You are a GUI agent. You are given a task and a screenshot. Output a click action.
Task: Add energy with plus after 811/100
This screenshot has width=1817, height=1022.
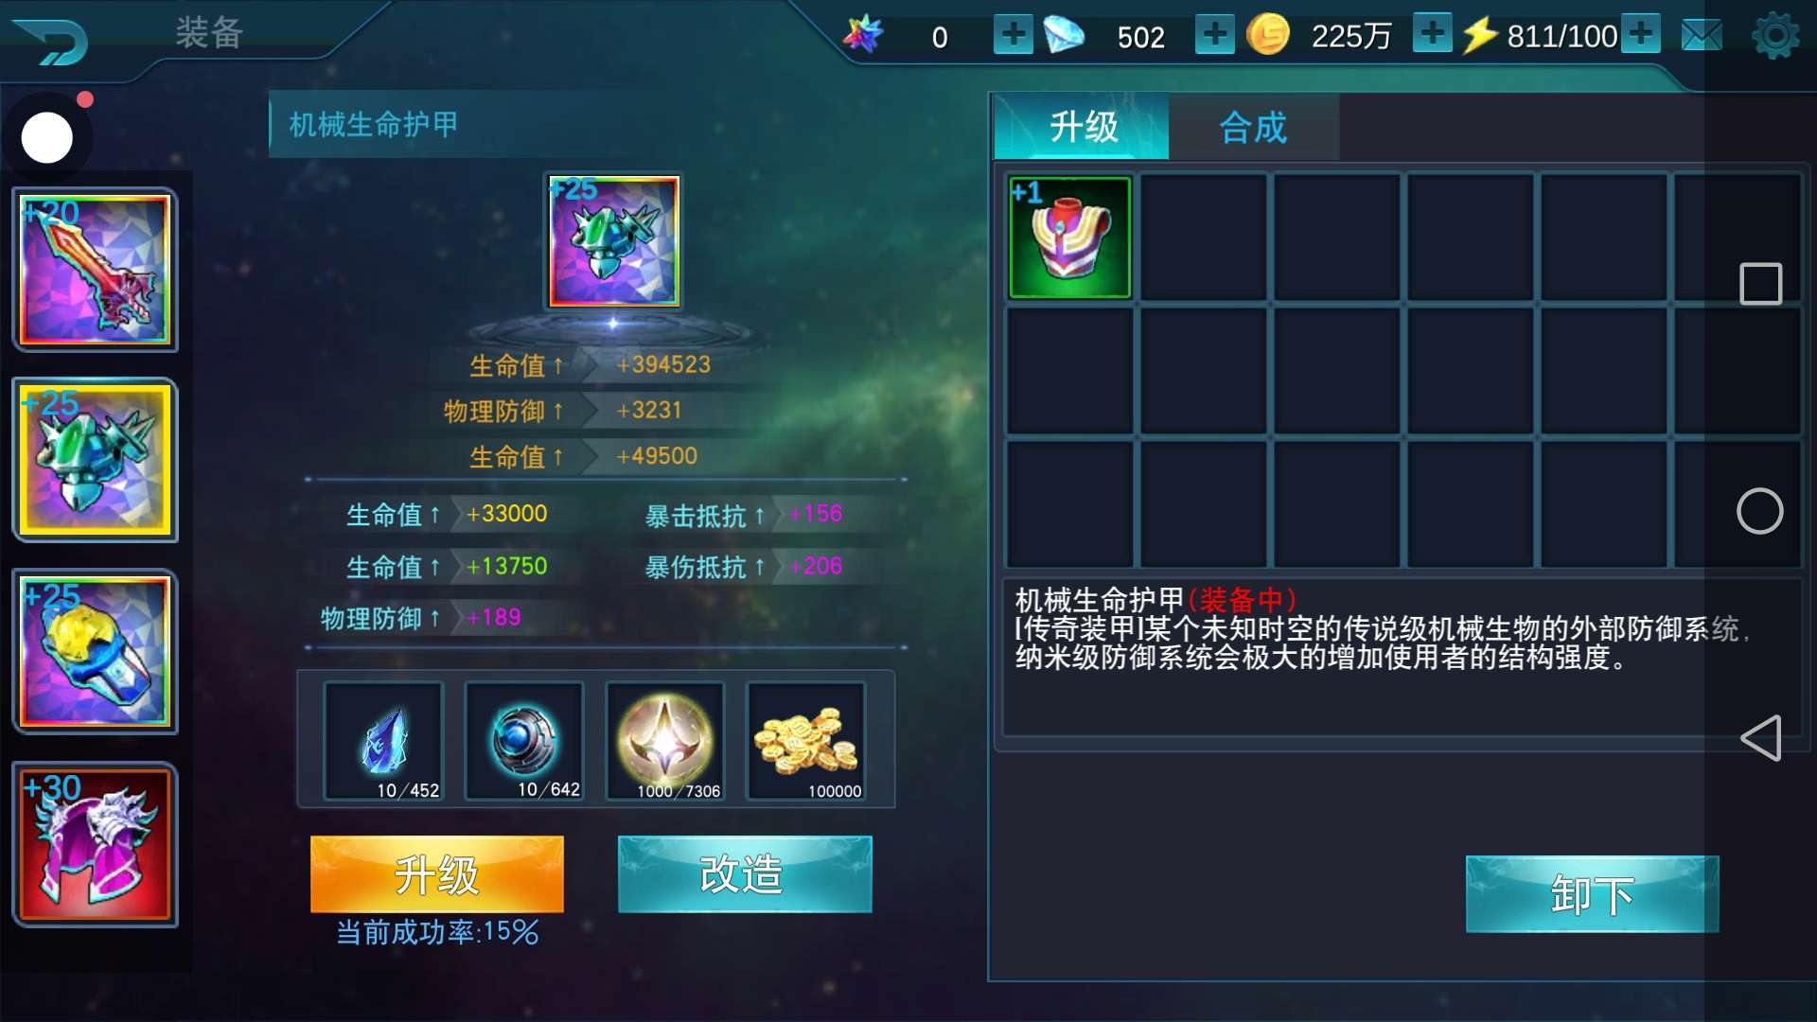1641,34
